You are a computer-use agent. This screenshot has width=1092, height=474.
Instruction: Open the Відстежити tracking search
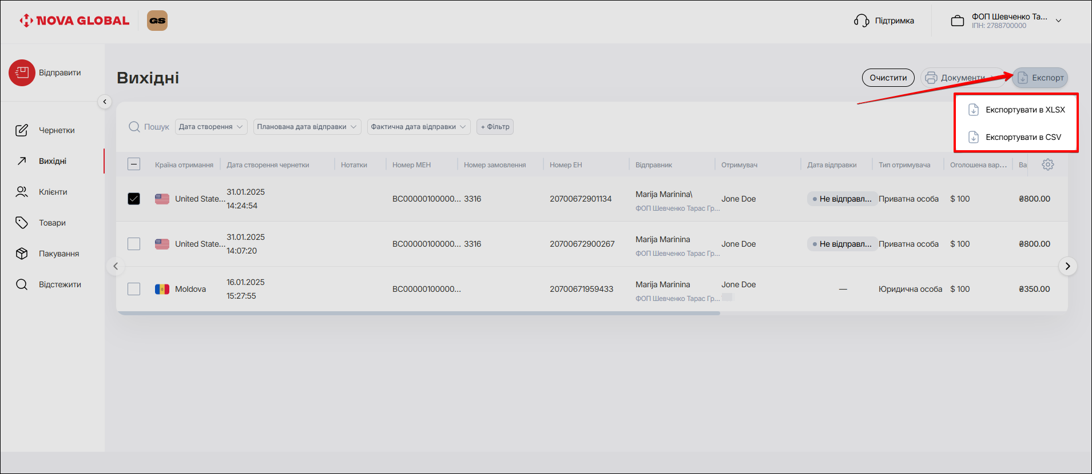coord(59,284)
